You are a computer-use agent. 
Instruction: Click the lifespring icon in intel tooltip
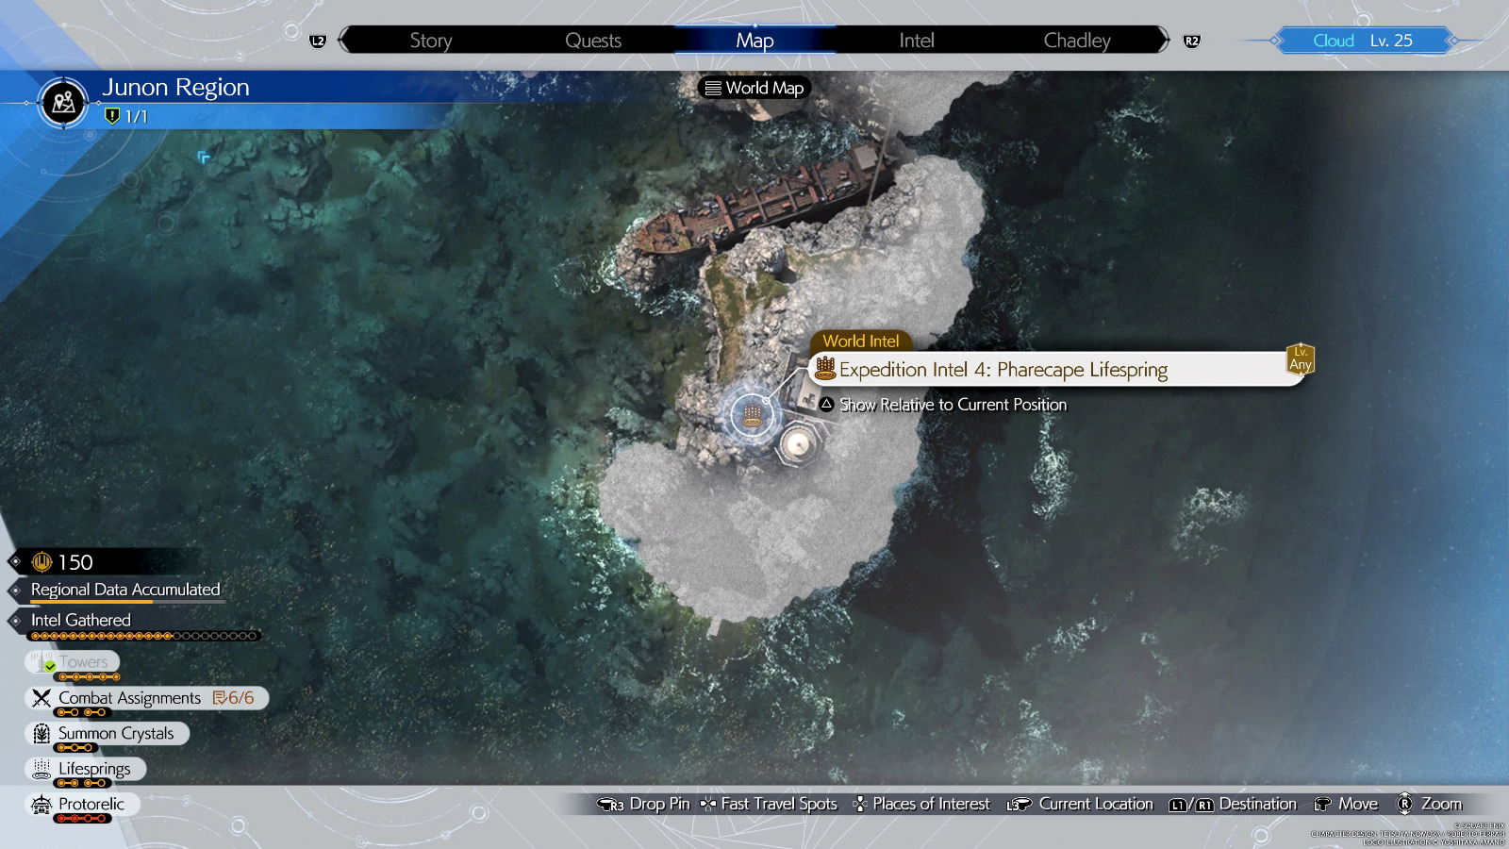coord(825,367)
